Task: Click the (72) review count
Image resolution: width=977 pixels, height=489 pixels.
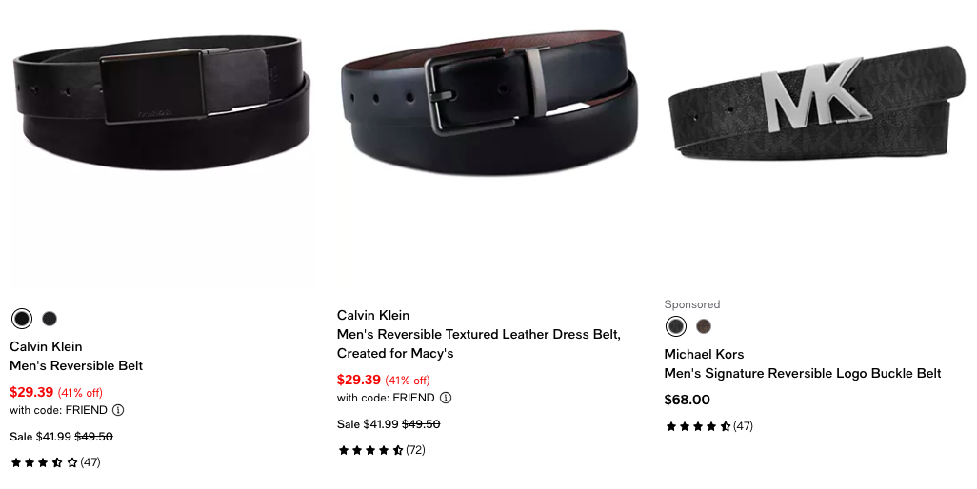Action: 415,450
